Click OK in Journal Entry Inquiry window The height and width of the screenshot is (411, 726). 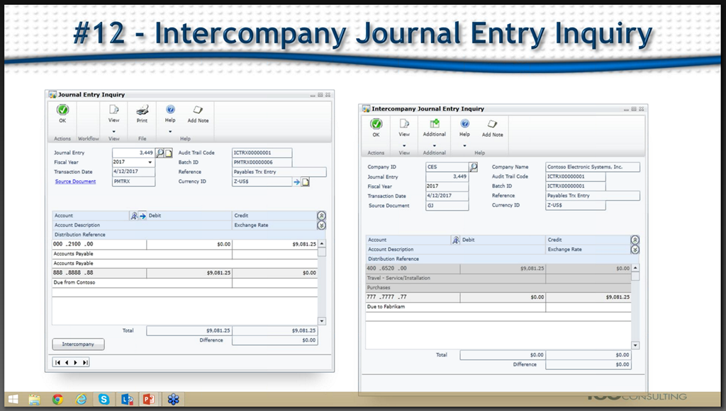pos(62,113)
